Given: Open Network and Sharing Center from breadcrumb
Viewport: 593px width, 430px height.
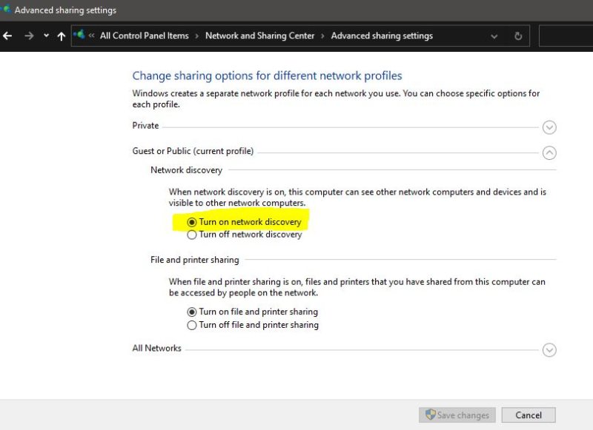Looking at the screenshot, I should (259, 36).
